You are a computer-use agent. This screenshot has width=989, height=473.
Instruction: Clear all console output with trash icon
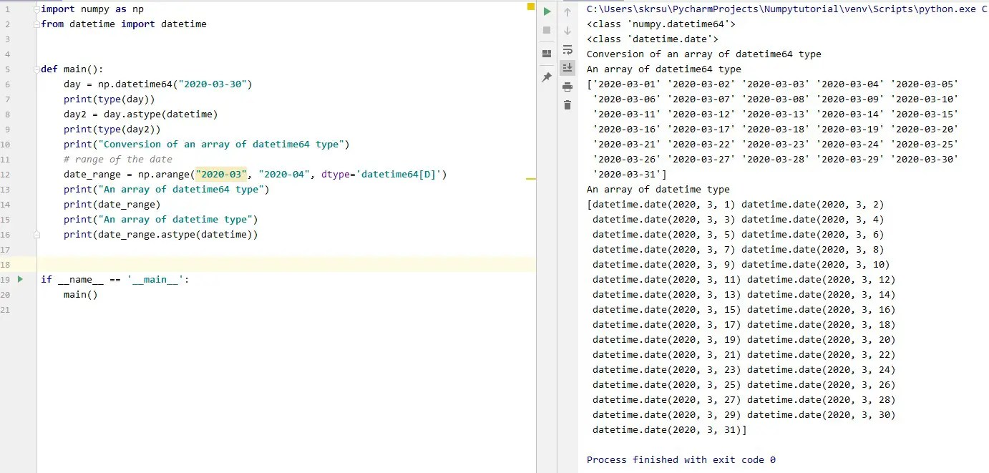[567, 104]
